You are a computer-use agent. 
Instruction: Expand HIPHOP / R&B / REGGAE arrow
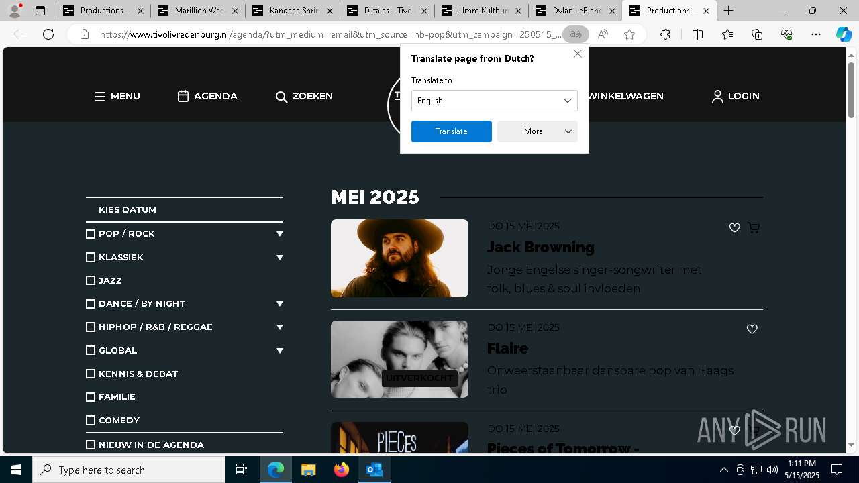pyautogui.click(x=279, y=327)
